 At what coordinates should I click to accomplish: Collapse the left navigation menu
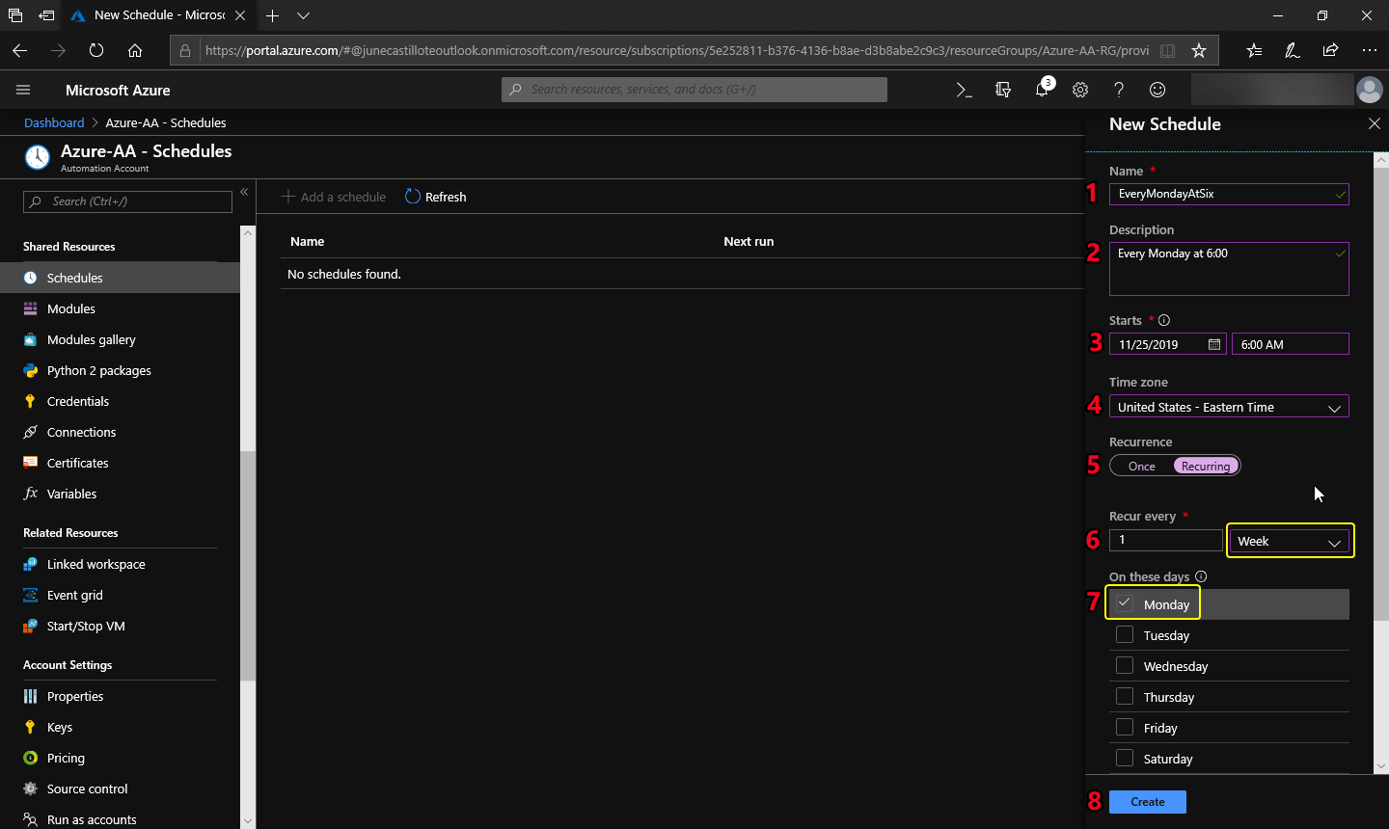[x=244, y=192]
